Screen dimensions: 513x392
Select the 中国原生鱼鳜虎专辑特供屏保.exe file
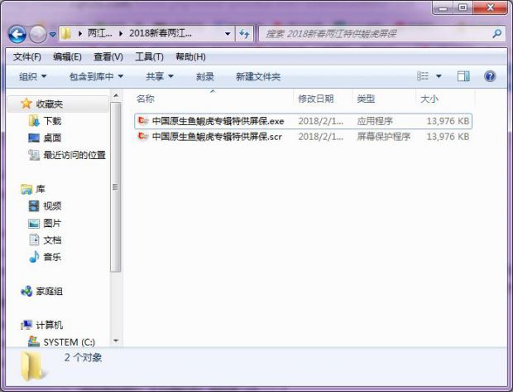pyautogui.click(x=217, y=121)
